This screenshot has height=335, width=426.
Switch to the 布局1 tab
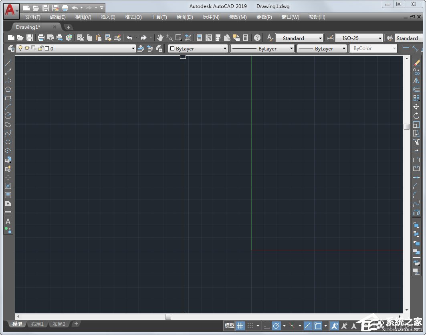click(x=37, y=324)
